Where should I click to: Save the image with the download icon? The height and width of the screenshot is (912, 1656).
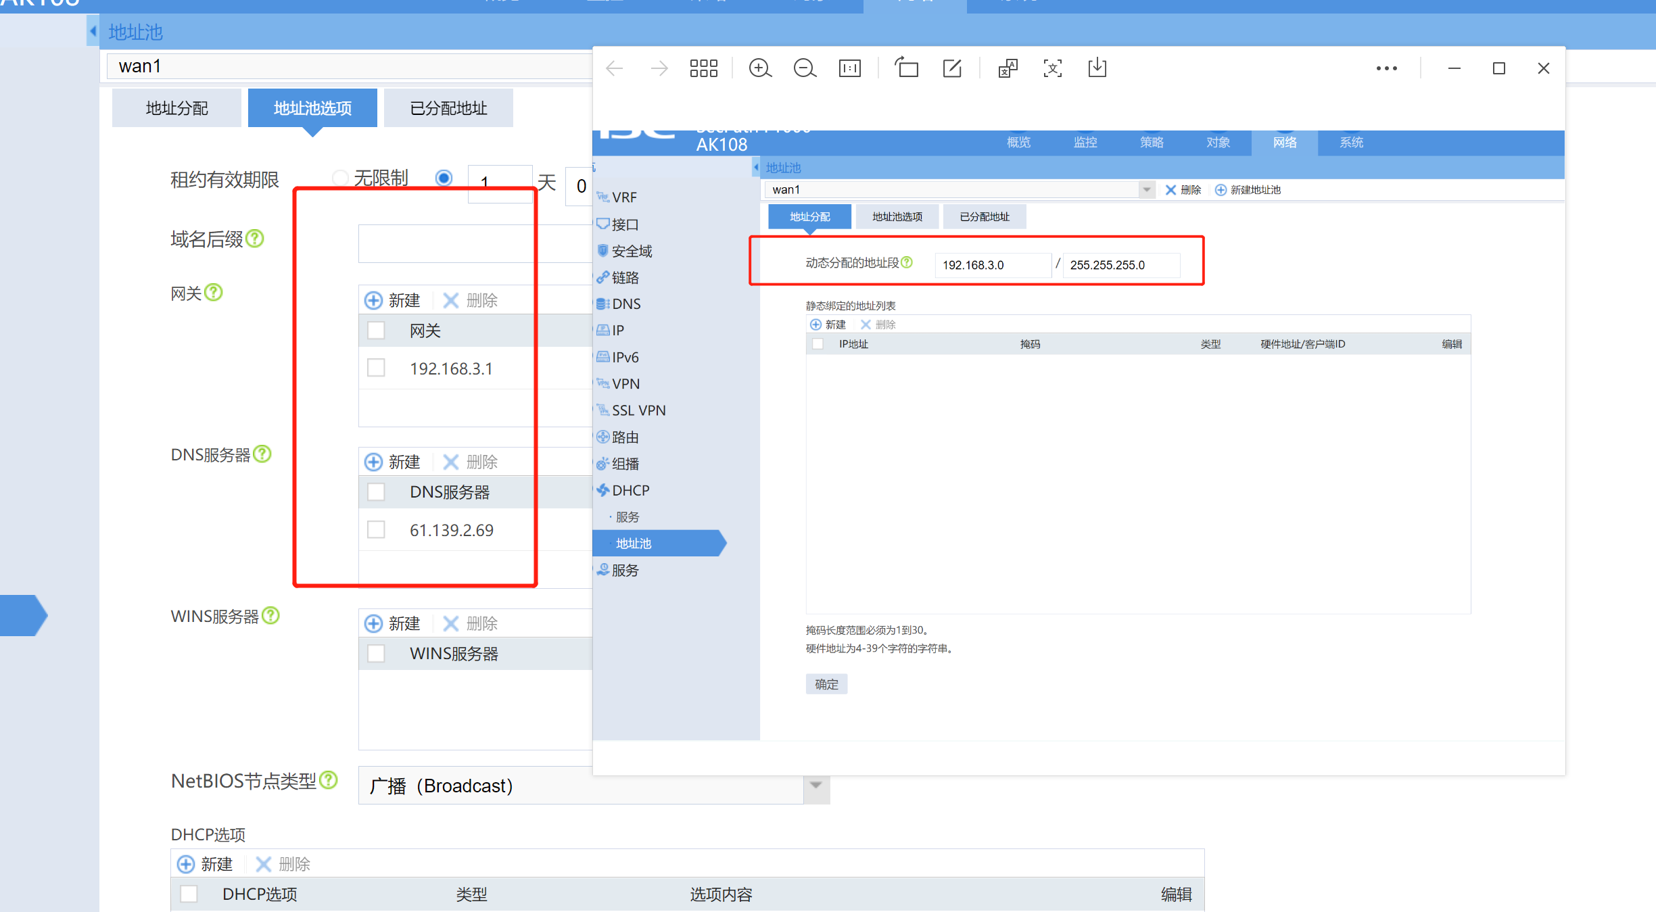tap(1097, 68)
